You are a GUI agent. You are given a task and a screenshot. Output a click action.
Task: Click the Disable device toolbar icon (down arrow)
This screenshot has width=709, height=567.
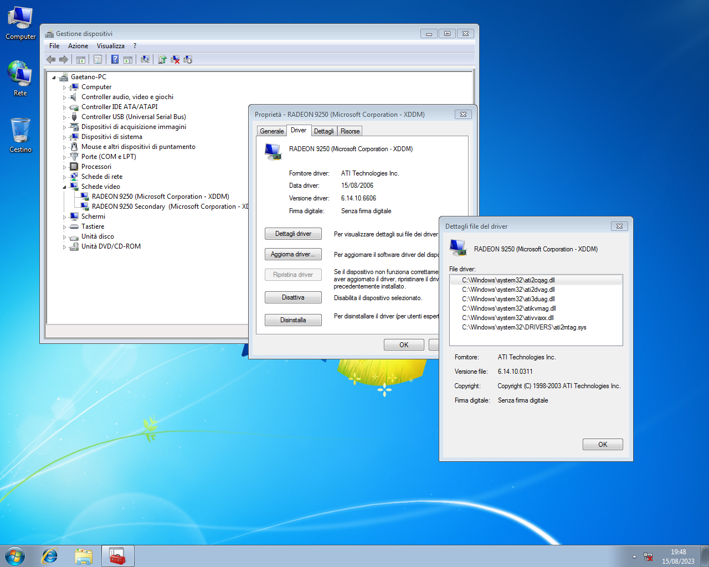(x=188, y=59)
